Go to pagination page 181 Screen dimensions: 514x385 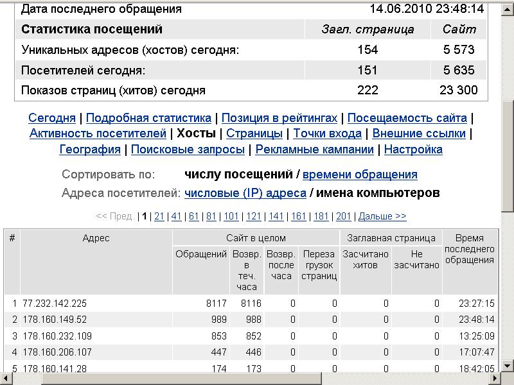click(321, 216)
